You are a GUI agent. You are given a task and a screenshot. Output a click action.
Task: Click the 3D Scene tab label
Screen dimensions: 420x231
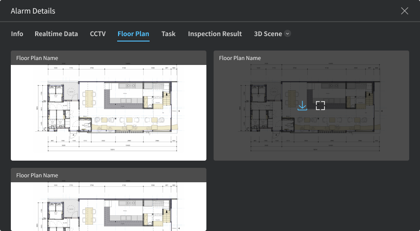click(x=268, y=34)
